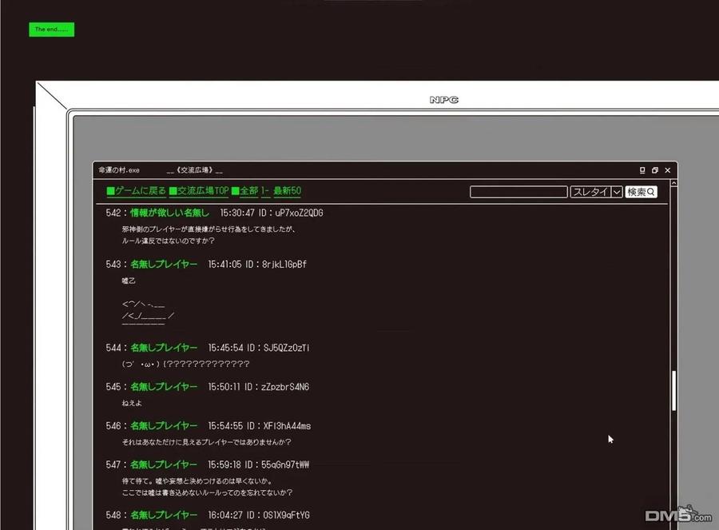The height and width of the screenshot is (530, 719).
Task: Select poster name '情報が欲しい名無し' on post 542
Action: 169,213
